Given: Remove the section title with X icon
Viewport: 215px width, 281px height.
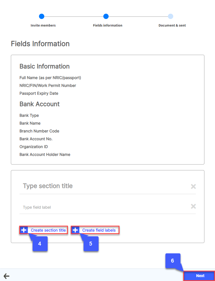Looking at the screenshot, I should coord(193,186).
